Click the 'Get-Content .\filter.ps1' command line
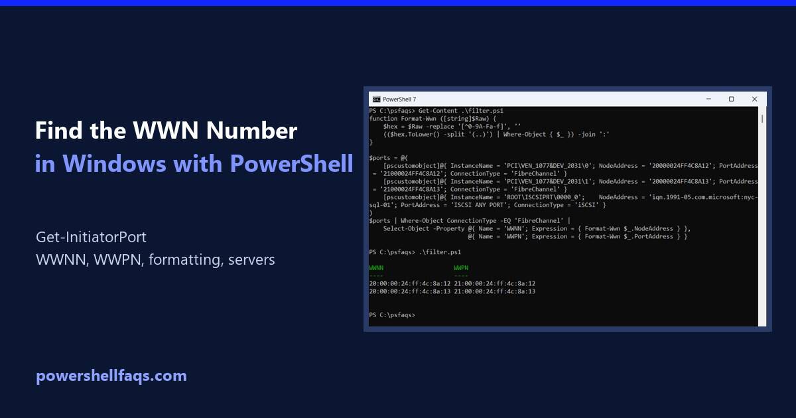The height and width of the screenshot is (418, 796). 437,110
